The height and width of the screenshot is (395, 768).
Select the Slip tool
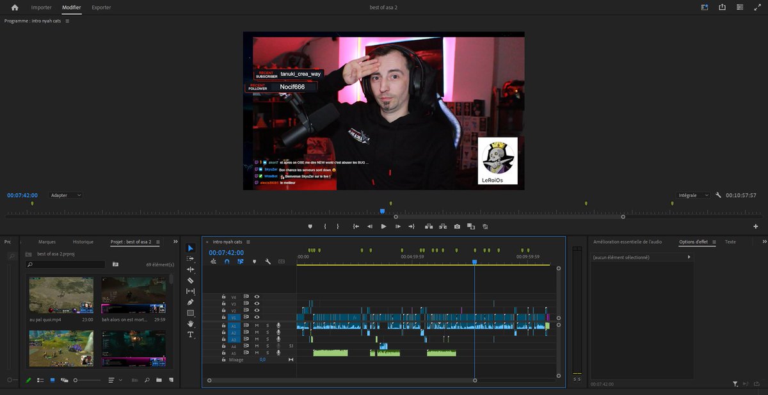click(x=190, y=291)
